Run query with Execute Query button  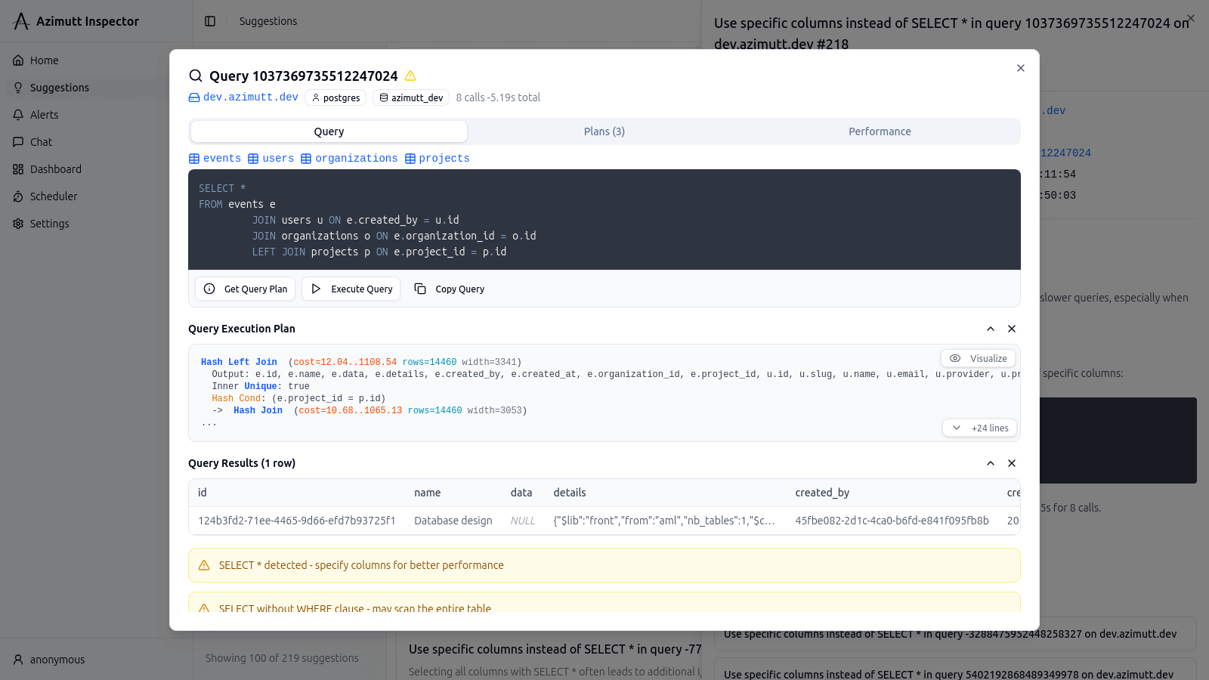tap(351, 289)
